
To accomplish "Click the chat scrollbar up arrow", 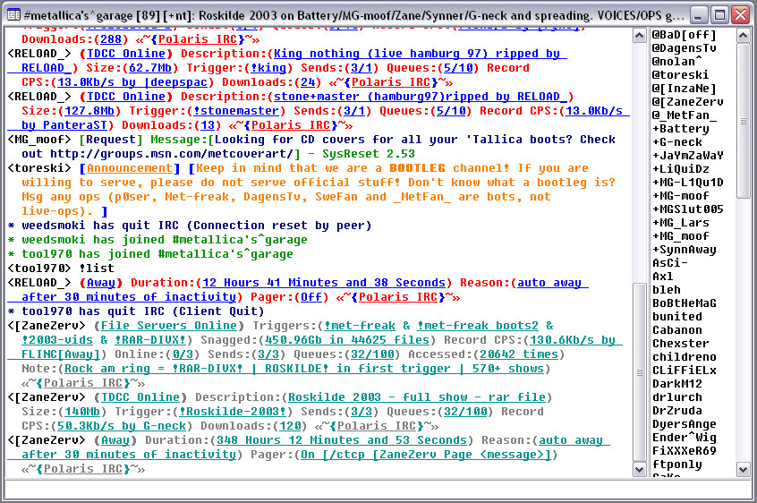I will pyautogui.click(x=639, y=35).
